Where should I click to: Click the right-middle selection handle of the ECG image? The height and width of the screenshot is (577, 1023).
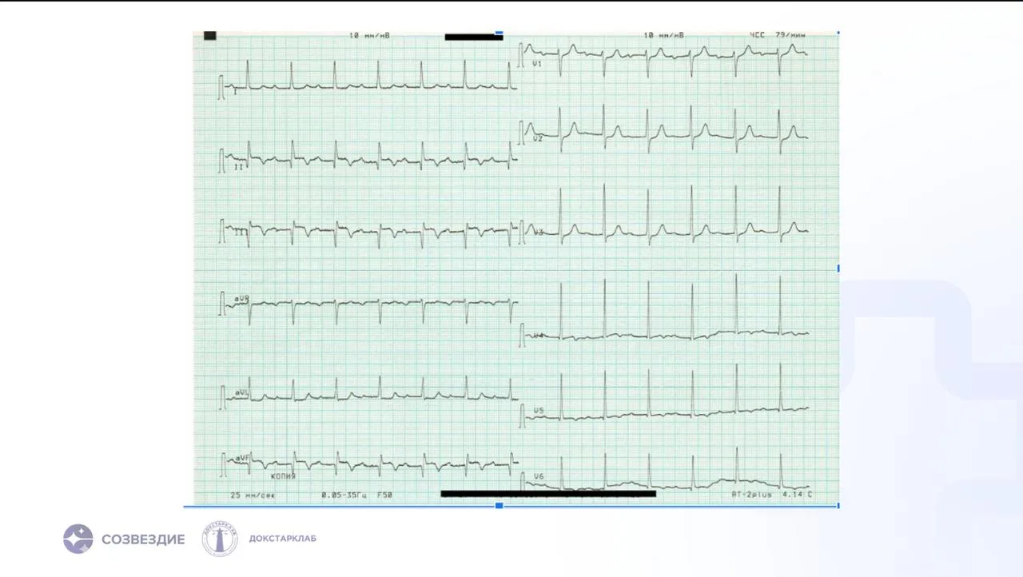(x=838, y=269)
